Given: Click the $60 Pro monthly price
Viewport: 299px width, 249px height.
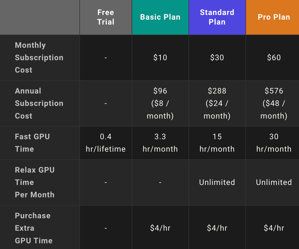Looking at the screenshot, I should coord(274,58).
